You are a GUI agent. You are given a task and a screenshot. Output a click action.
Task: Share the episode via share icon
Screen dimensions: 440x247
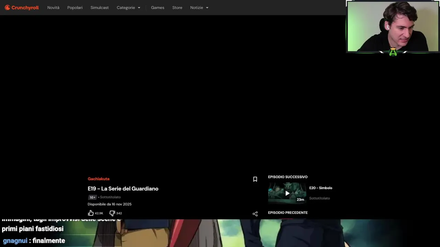tap(255, 214)
